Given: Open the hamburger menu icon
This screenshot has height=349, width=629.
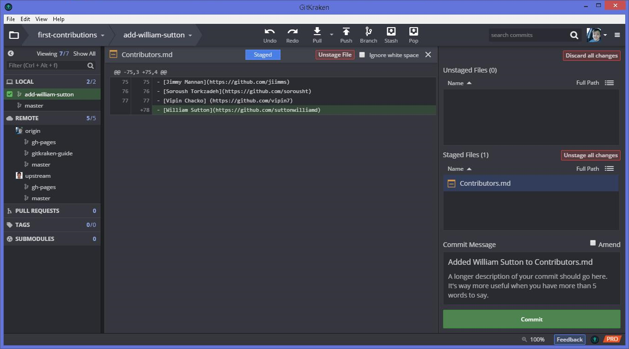Looking at the screenshot, I should tap(617, 35).
